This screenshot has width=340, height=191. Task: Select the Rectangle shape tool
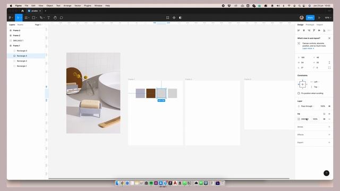[33, 18]
